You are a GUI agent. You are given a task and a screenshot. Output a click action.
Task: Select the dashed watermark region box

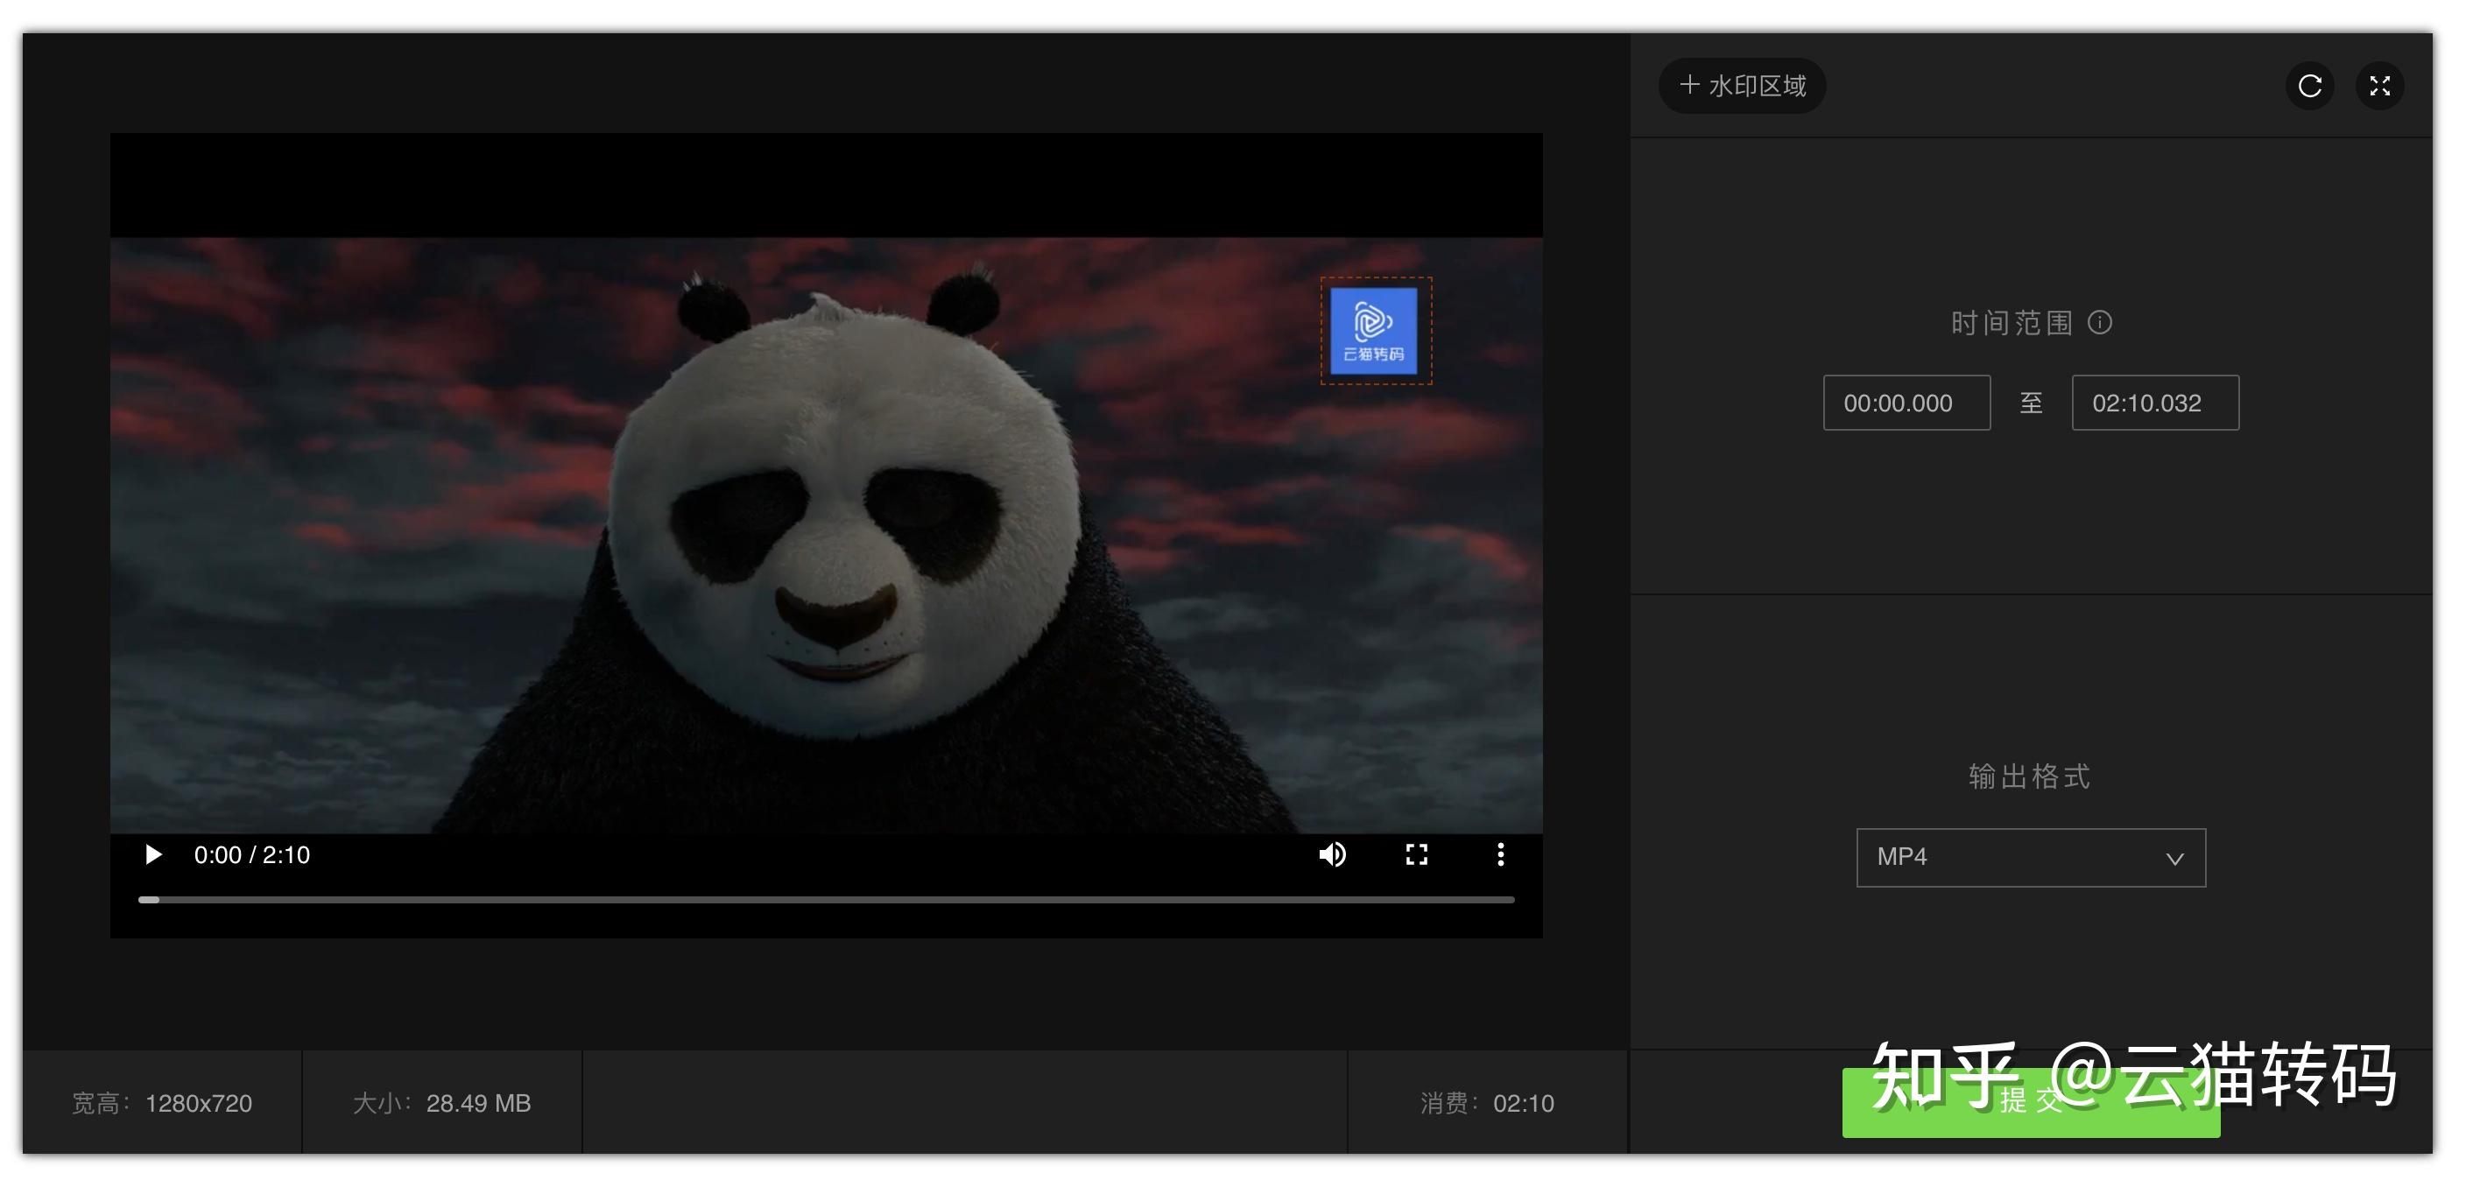1376,331
